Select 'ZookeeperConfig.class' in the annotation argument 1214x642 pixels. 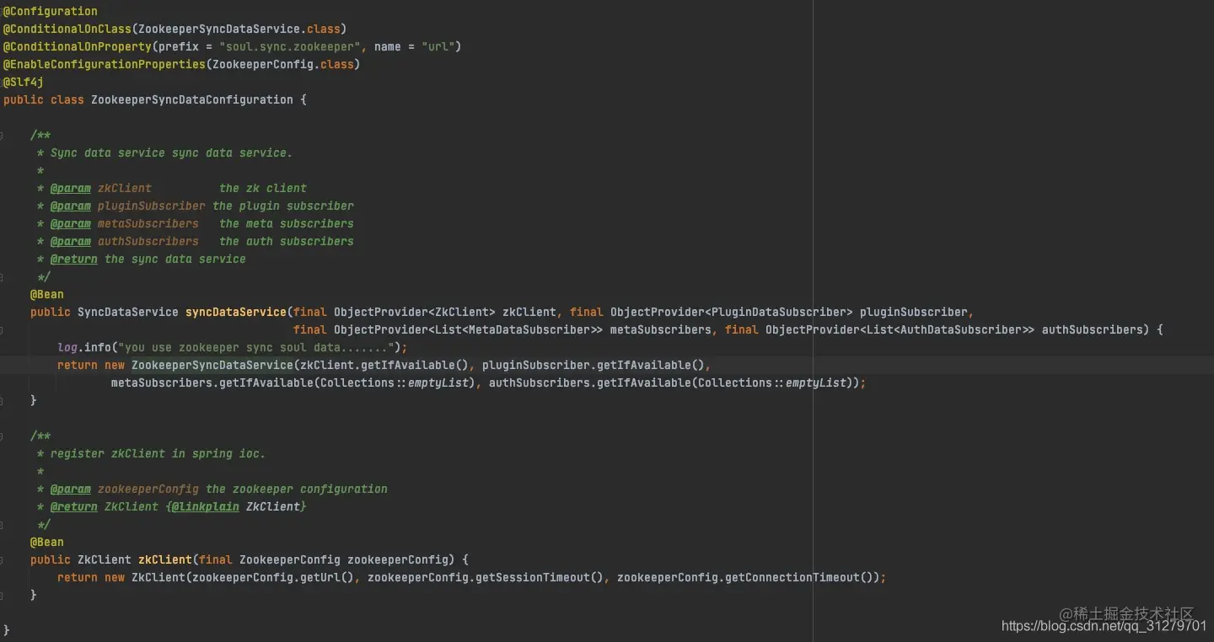click(x=283, y=64)
